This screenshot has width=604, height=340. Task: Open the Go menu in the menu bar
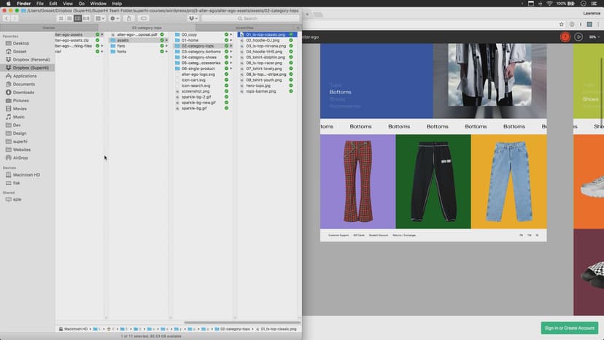[82, 4]
